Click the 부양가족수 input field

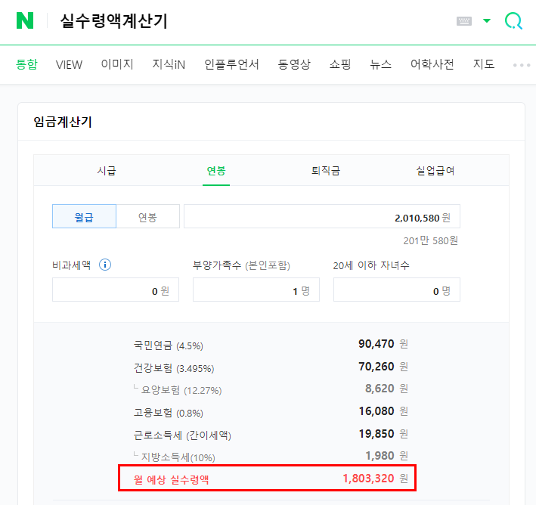click(x=256, y=290)
